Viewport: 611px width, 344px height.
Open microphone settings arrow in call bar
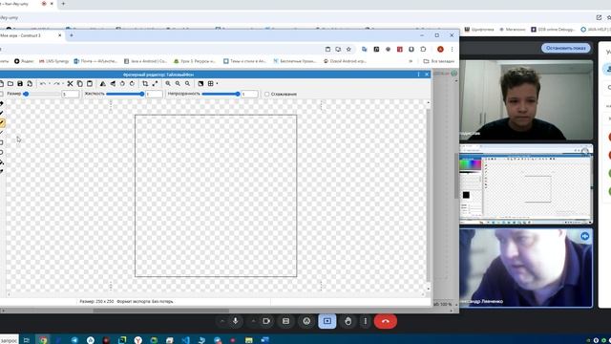[222, 321]
